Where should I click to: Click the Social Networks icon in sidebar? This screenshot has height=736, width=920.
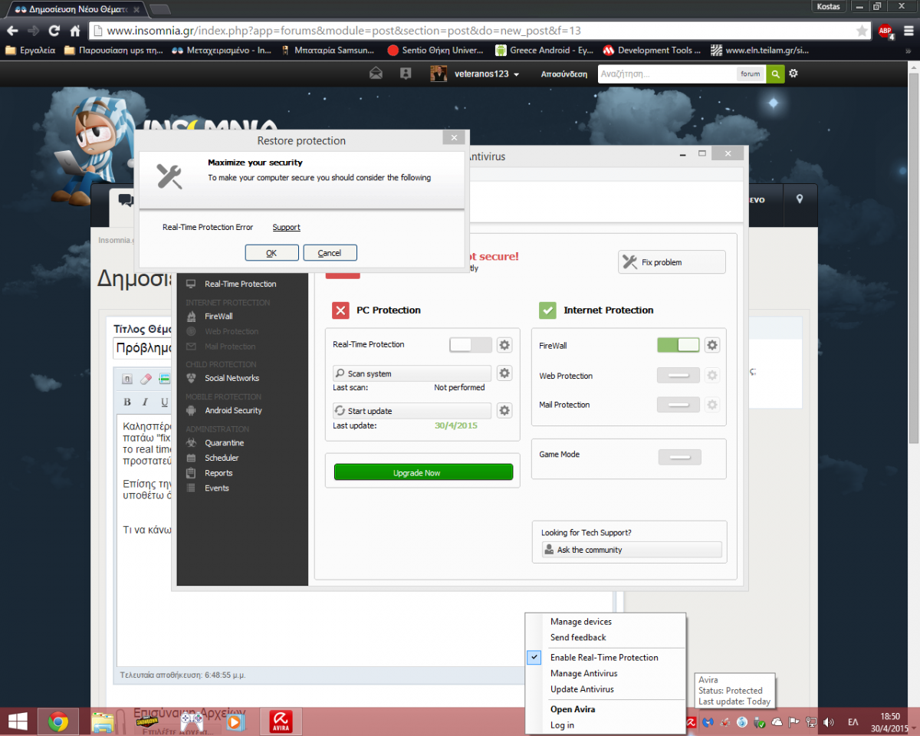click(x=191, y=378)
